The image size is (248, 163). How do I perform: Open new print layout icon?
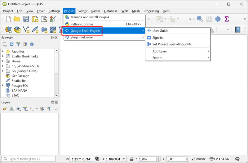pyautogui.click(x=35, y=19)
